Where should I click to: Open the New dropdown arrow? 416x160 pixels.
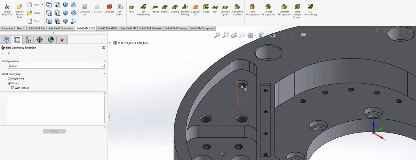[42, 5]
